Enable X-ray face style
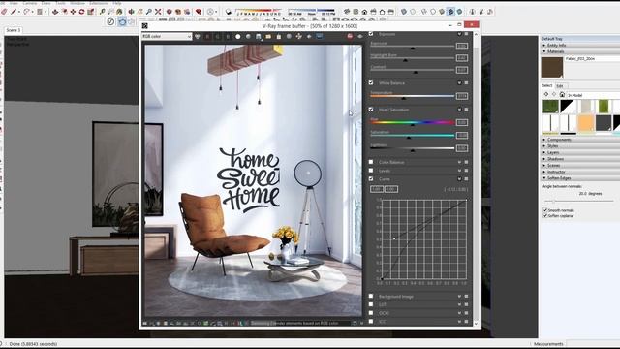Viewport: 620px width, 349px height. (404, 12)
